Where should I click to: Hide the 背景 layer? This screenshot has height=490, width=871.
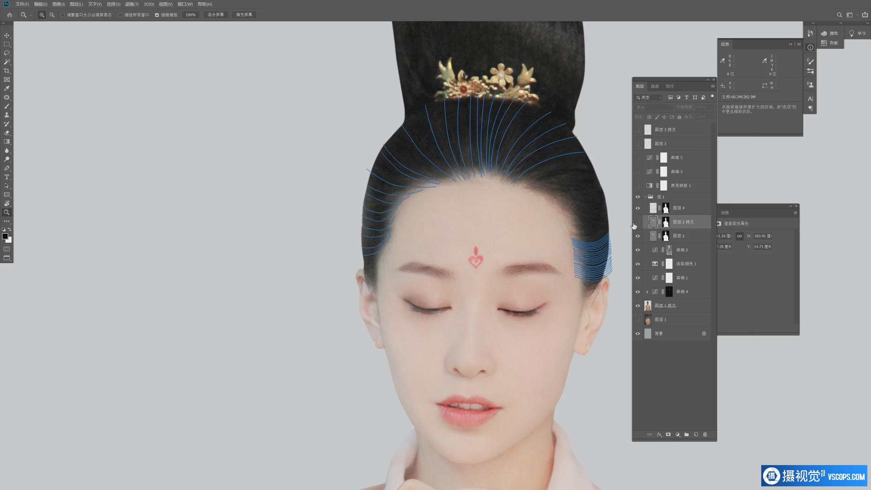tap(637, 333)
